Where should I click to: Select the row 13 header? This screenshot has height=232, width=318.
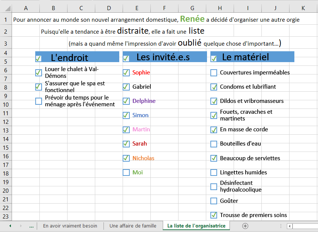pos(6,130)
